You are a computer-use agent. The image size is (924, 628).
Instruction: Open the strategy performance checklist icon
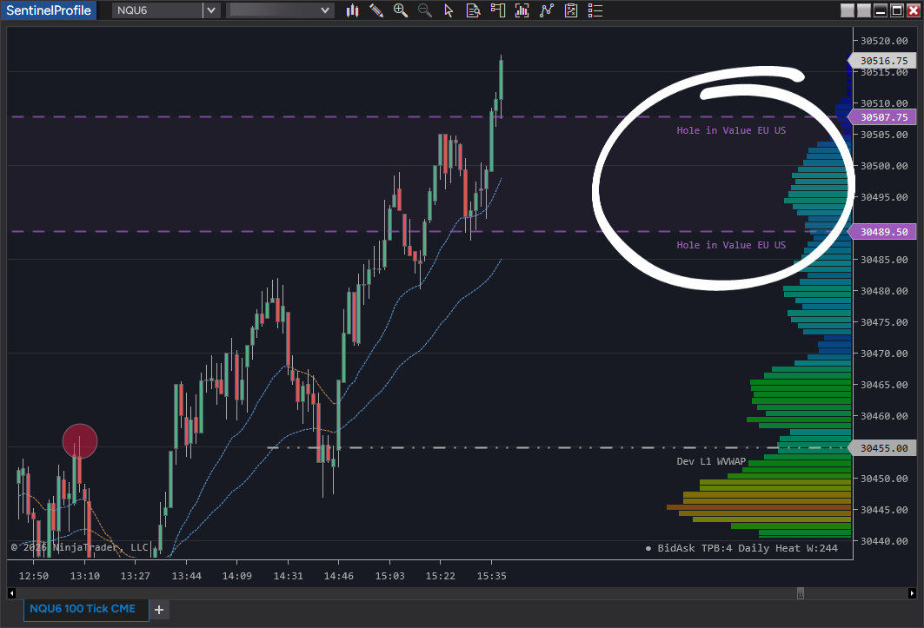click(571, 10)
